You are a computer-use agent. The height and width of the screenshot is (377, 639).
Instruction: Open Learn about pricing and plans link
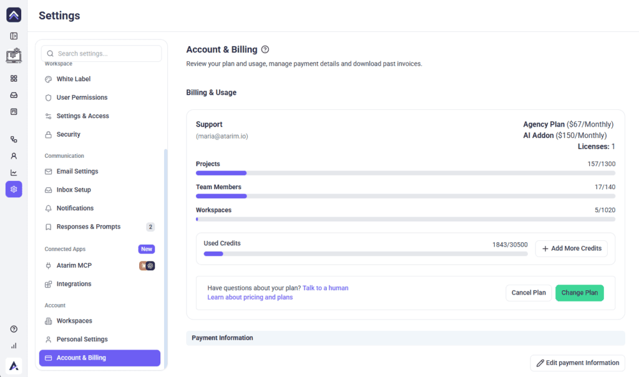(x=250, y=297)
